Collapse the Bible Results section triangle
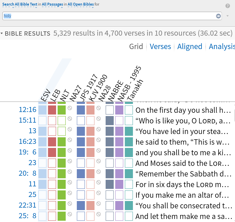This screenshot has height=222, width=235. (2, 33)
